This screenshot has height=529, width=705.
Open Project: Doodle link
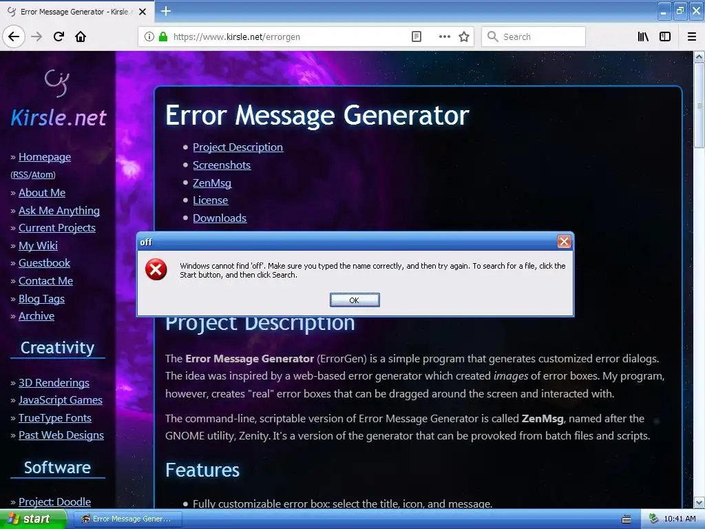[54, 501]
